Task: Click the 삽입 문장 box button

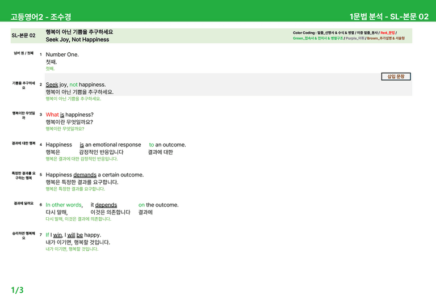Action: click(x=396, y=77)
